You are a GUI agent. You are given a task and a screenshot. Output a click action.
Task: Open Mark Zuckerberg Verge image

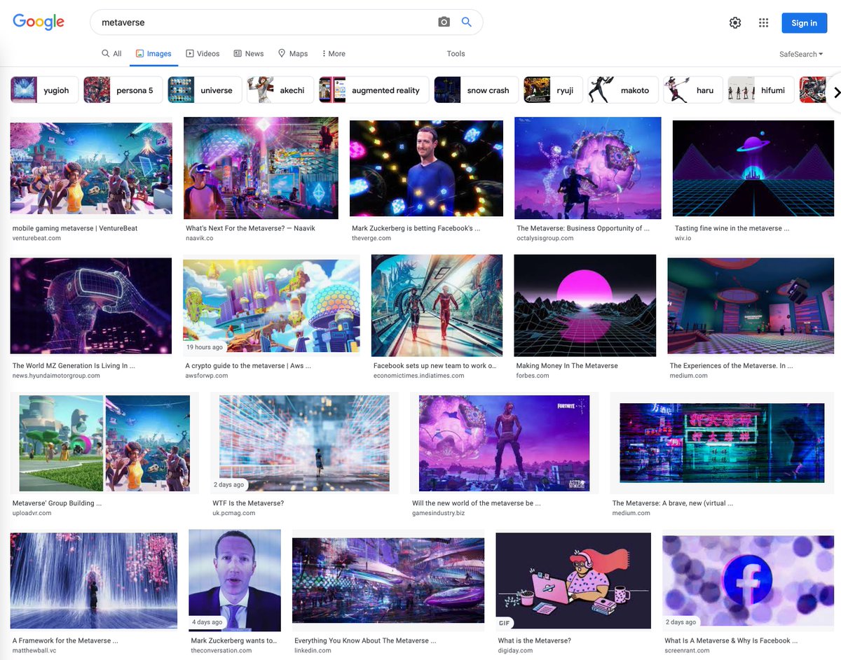coord(426,168)
